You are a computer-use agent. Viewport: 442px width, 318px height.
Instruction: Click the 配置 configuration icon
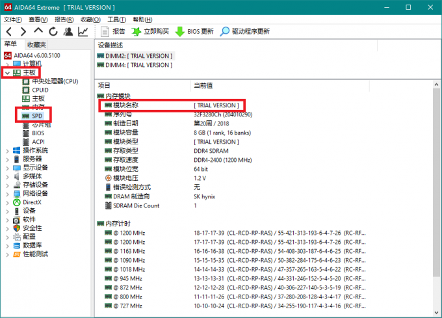click(17, 237)
